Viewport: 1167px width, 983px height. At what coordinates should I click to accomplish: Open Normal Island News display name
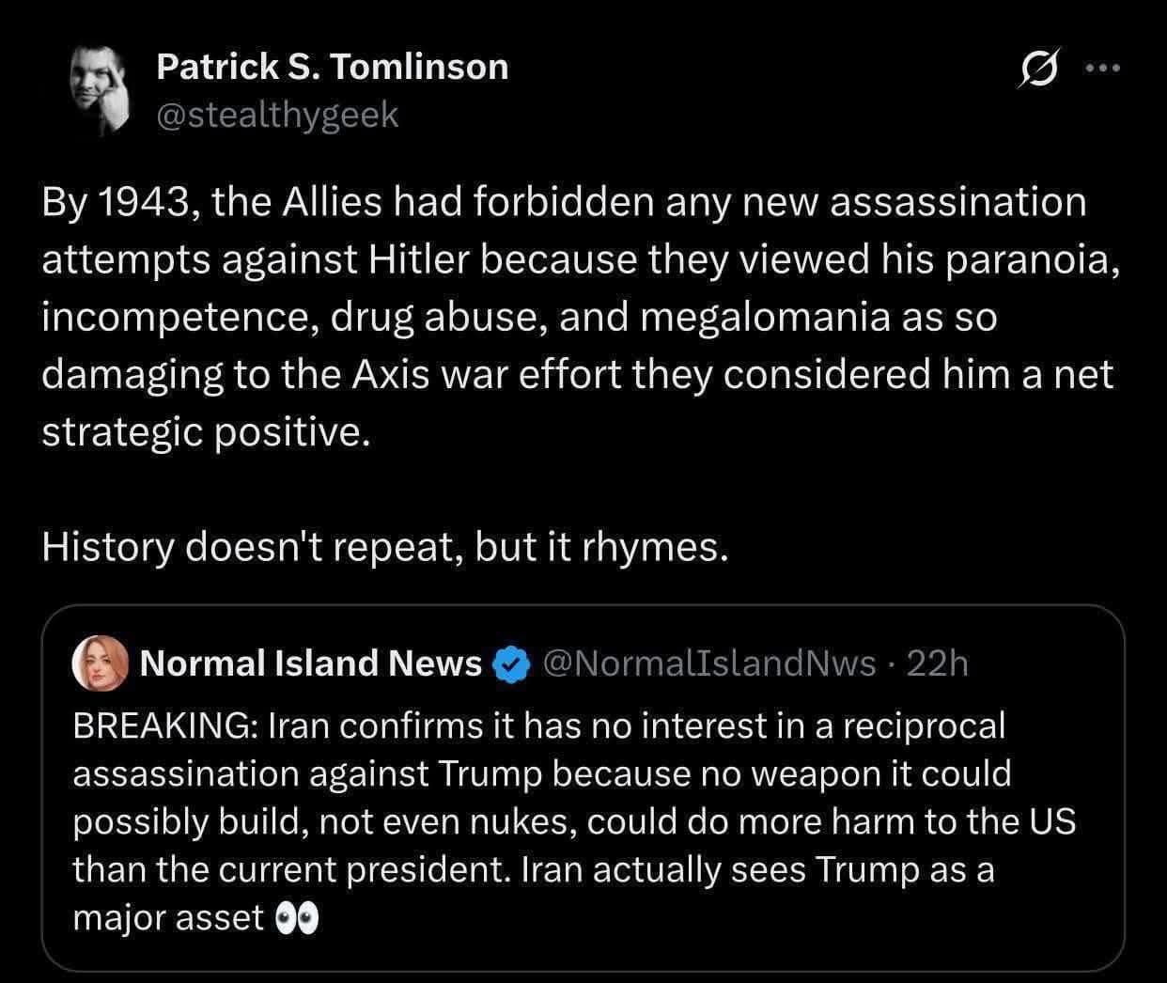pyautogui.click(x=310, y=664)
